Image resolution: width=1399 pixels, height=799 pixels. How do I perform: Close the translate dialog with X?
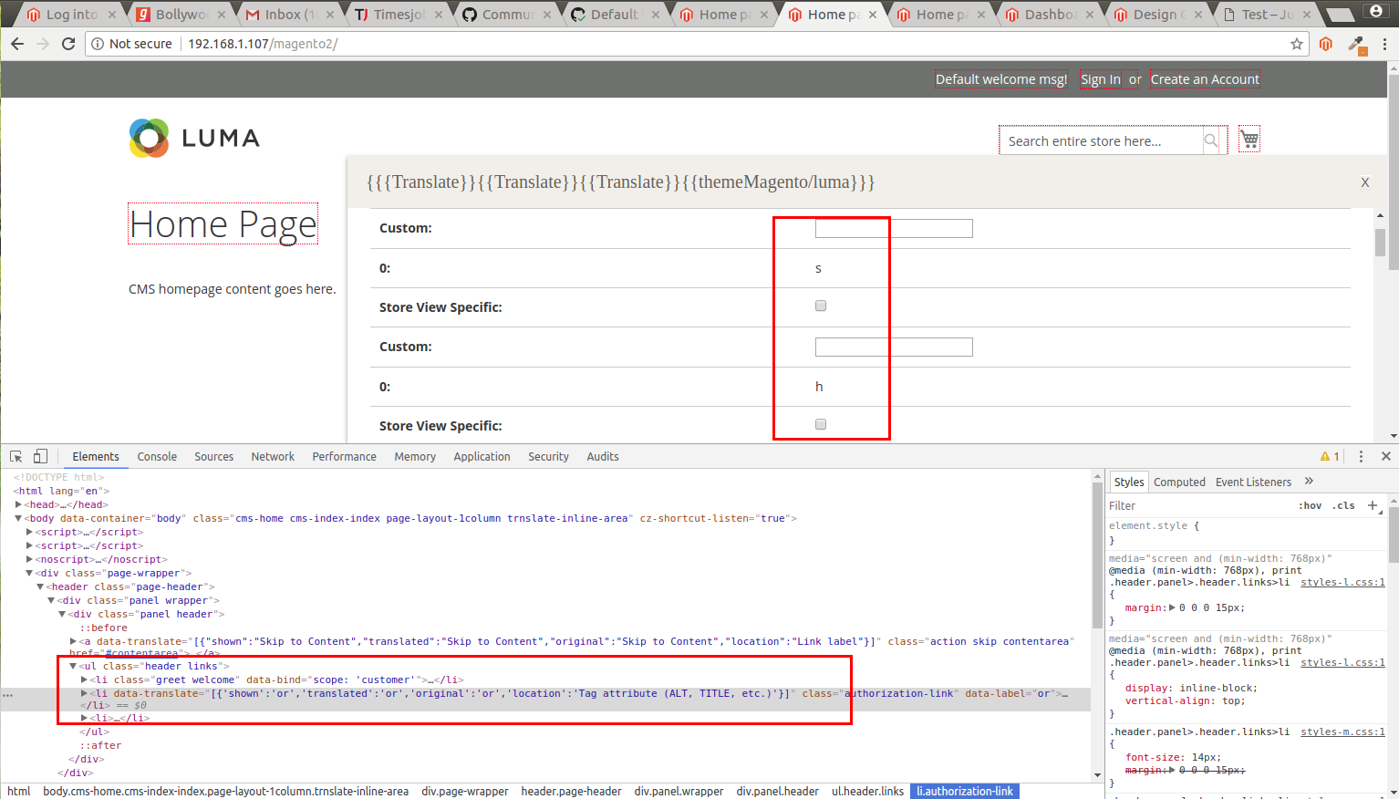[x=1365, y=182]
